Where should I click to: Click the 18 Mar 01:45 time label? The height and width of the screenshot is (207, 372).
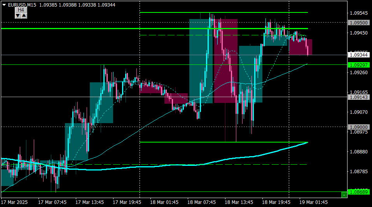coord(164,202)
